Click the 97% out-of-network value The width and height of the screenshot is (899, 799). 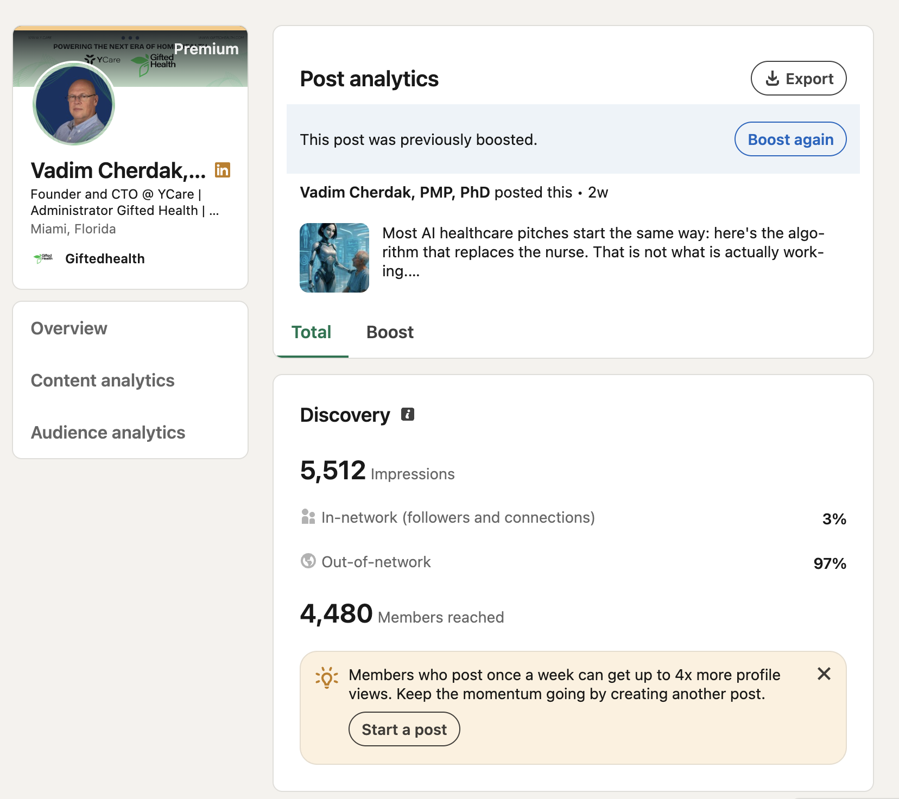pos(830,563)
